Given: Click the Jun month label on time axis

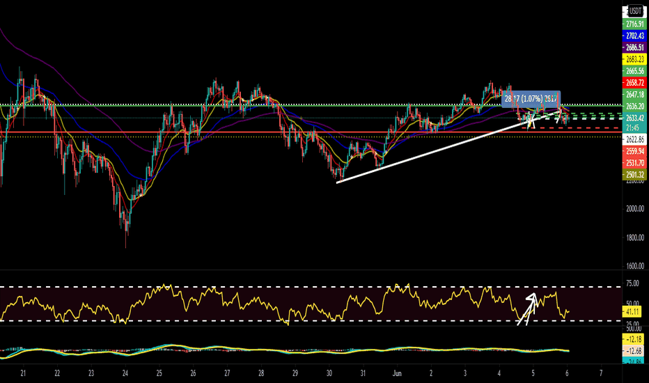Looking at the screenshot, I should pyautogui.click(x=397, y=373).
